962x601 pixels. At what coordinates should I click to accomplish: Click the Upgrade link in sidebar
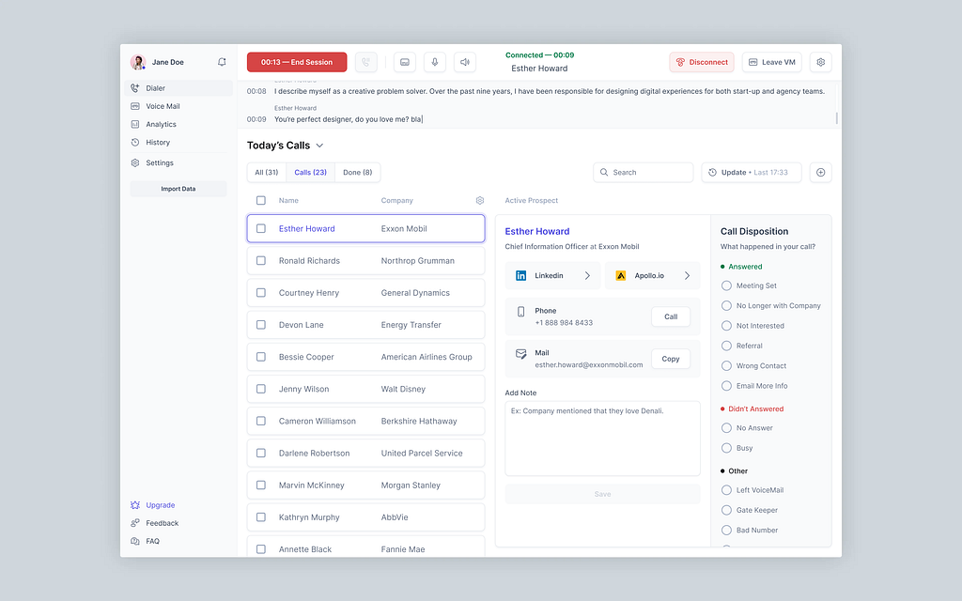coord(160,505)
